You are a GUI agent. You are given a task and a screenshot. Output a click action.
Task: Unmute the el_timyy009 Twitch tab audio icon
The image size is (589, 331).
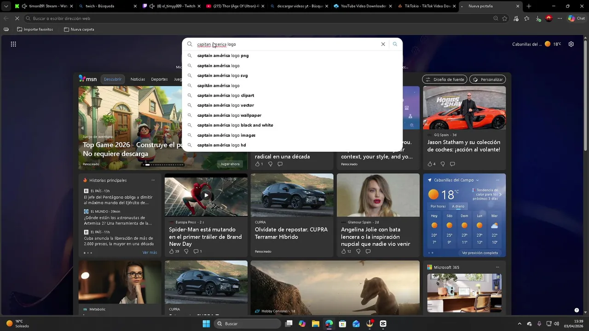point(152,6)
